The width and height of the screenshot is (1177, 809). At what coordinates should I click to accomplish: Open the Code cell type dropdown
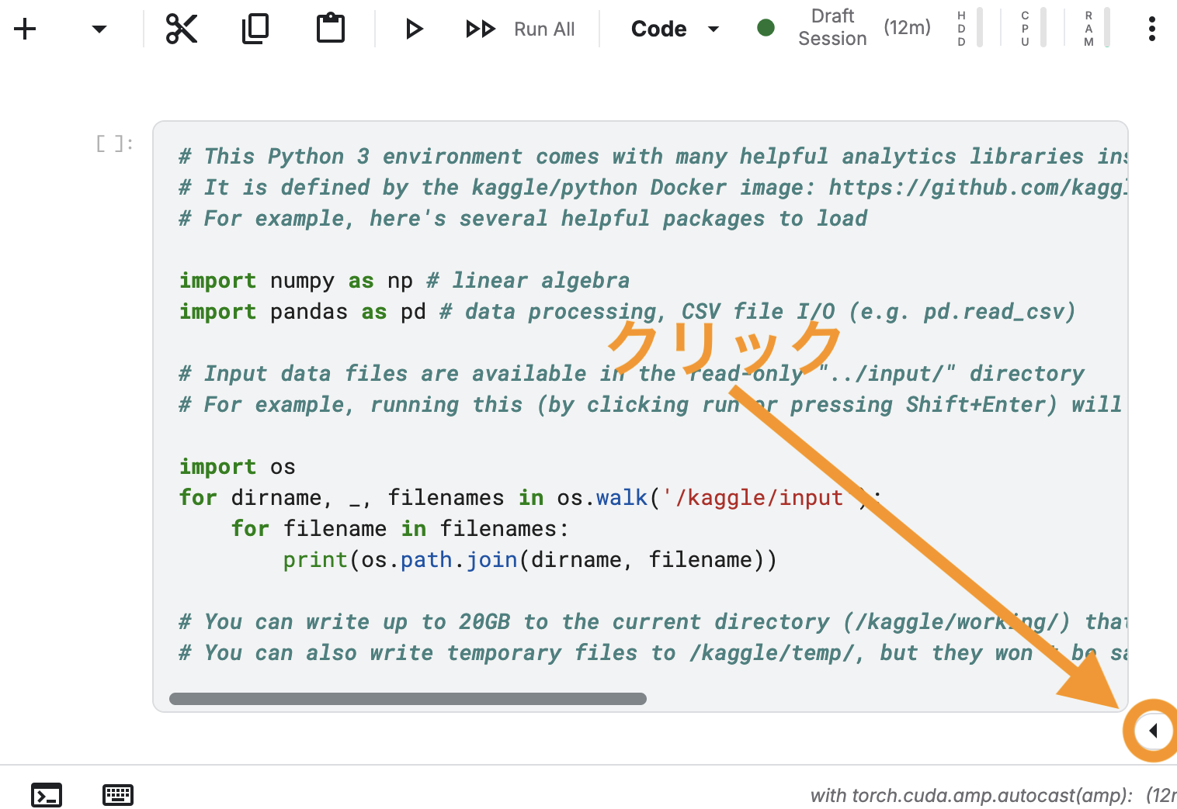pos(674,29)
